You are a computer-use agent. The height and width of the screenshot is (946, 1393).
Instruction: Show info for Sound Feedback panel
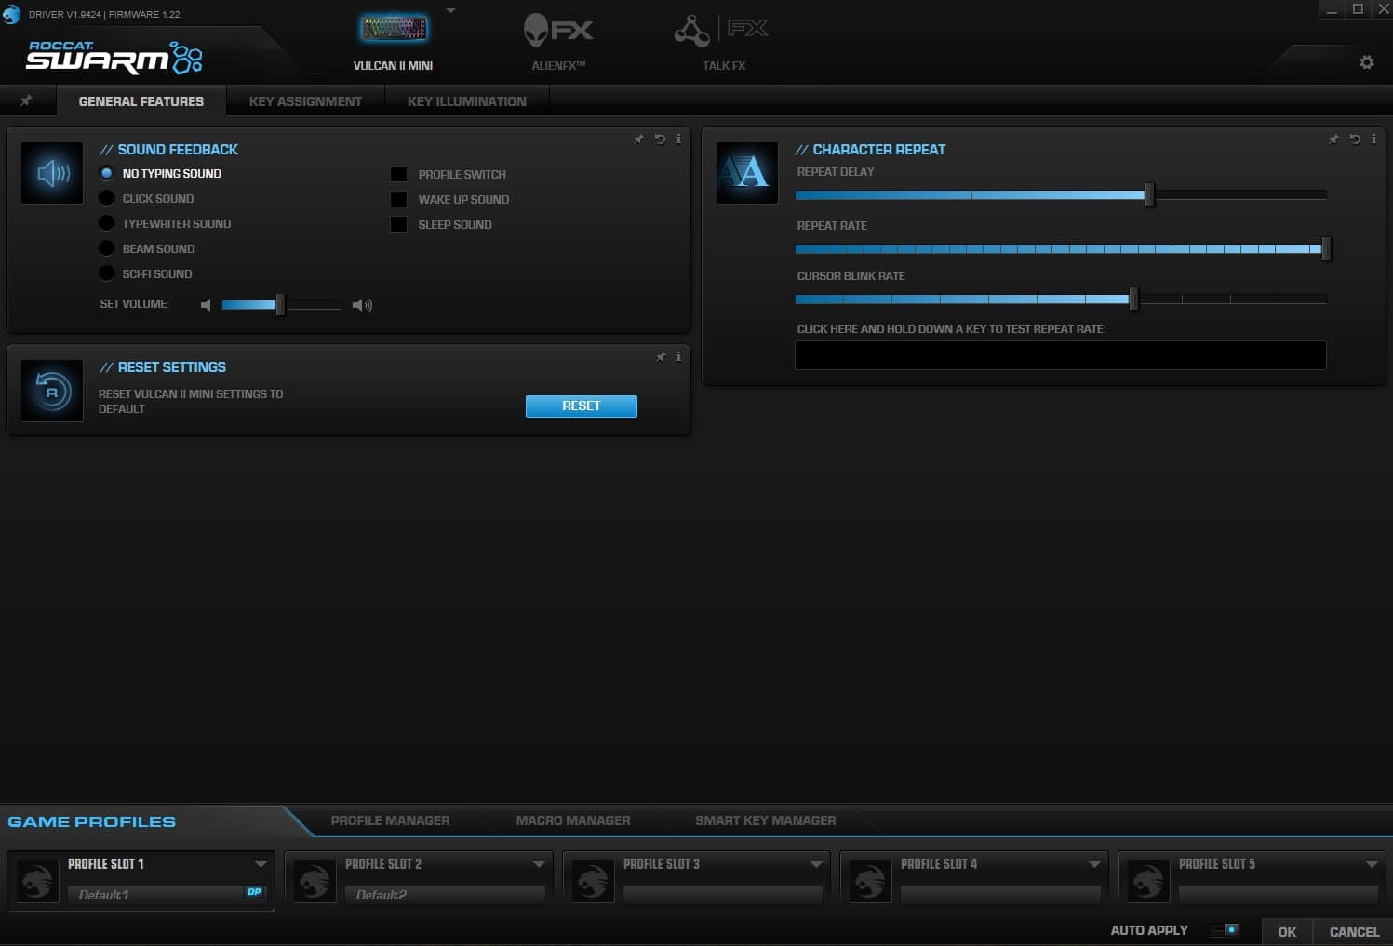(x=678, y=140)
